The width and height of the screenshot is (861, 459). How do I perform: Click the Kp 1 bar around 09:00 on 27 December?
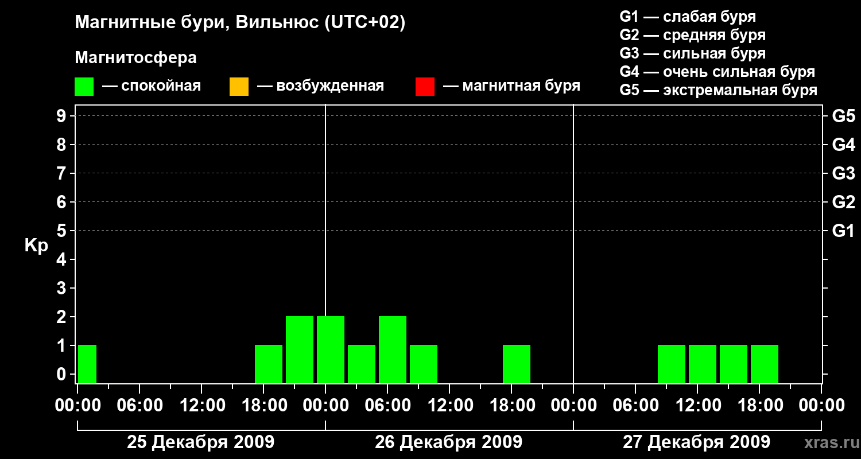672,364
